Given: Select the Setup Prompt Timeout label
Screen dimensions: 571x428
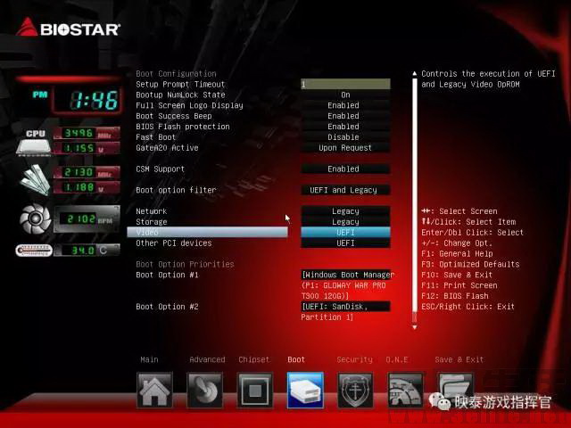Looking at the screenshot, I should pyautogui.click(x=180, y=84).
